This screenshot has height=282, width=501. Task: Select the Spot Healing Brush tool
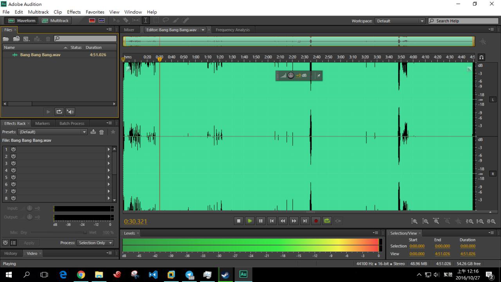(186, 21)
